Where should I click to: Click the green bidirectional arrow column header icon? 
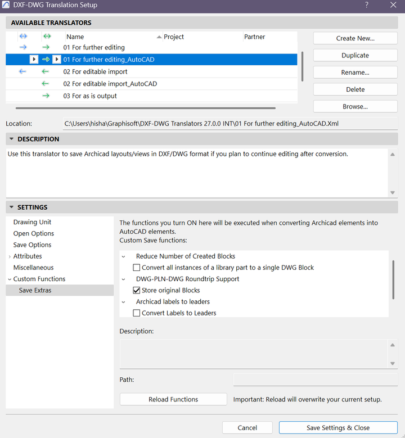point(46,37)
